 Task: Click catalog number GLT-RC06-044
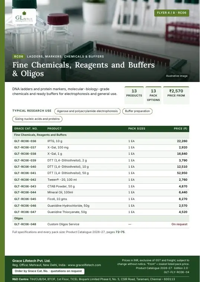point(25,193)
